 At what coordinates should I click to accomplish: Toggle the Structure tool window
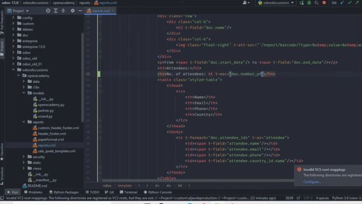coord(2,176)
